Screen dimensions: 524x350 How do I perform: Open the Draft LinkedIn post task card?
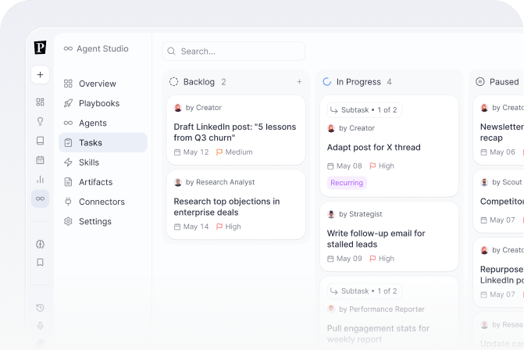[x=236, y=130]
